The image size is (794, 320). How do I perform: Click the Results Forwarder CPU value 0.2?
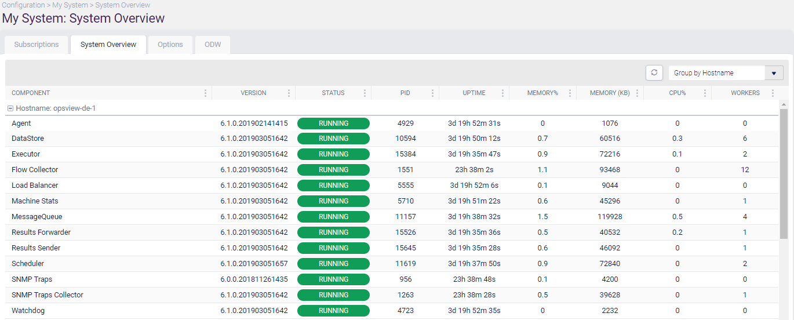(677, 232)
